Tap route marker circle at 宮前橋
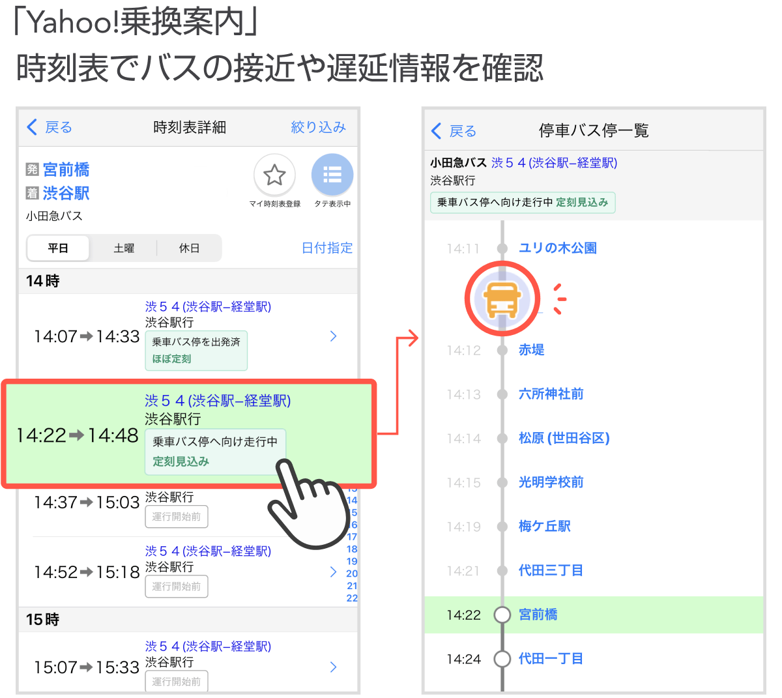Image resolution: width=782 pixels, height=698 pixels. (x=502, y=615)
